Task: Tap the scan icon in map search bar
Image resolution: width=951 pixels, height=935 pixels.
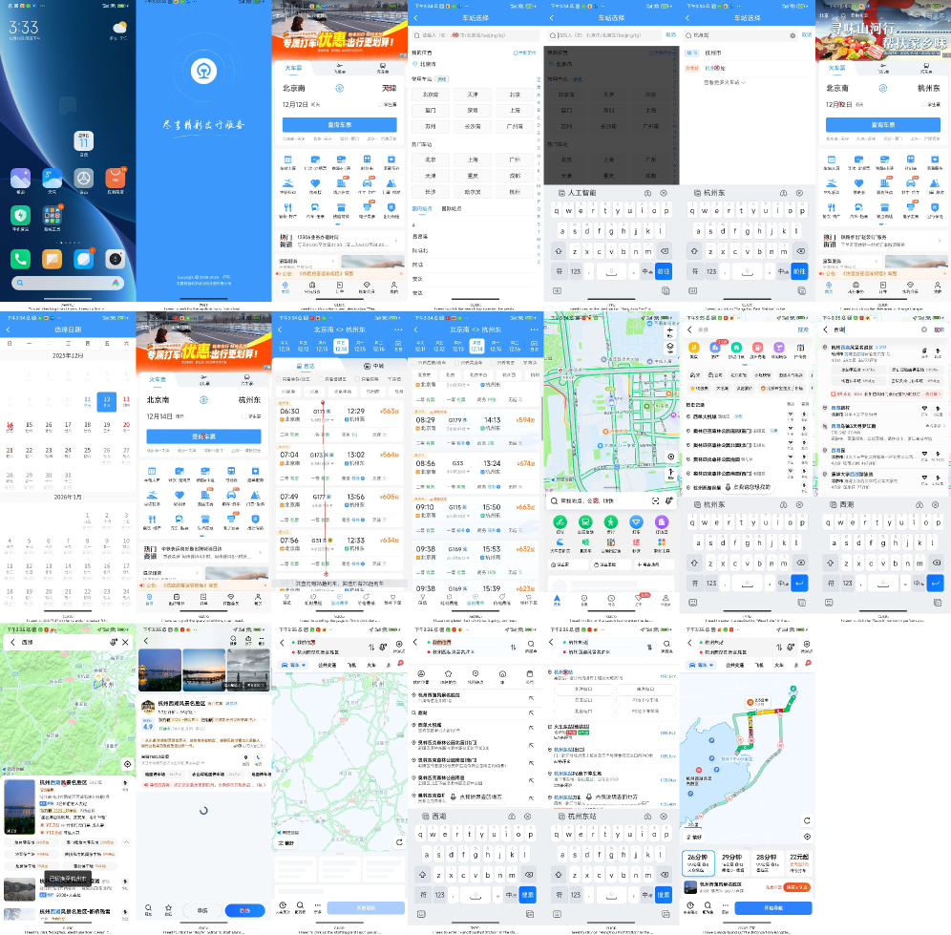Action: pyautogui.click(x=655, y=500)
